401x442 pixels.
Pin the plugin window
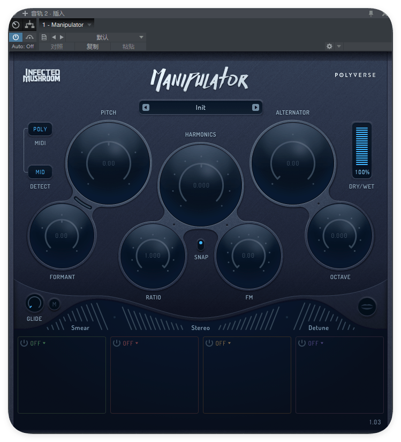tap(371, 13)
